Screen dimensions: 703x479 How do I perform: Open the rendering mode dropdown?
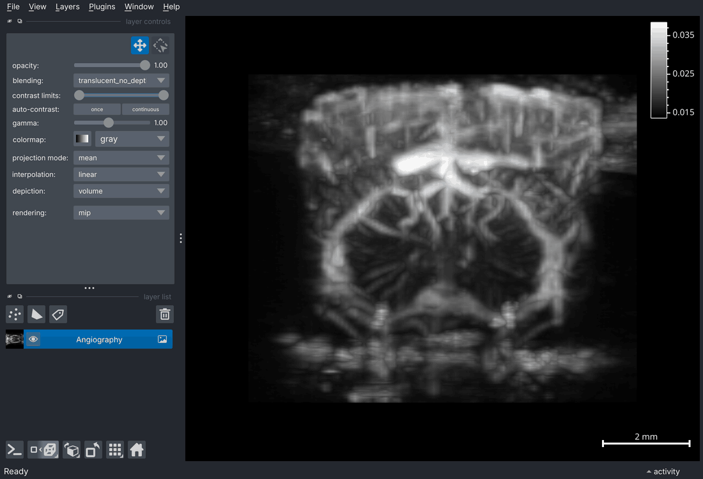(121, 212)
